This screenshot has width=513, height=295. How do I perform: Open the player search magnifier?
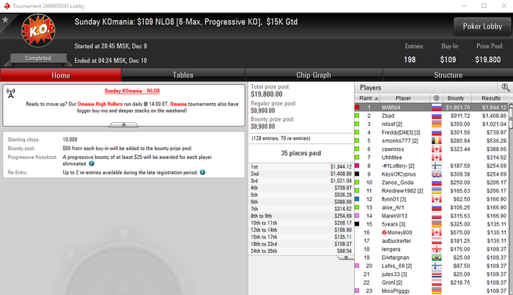point(505,87)
